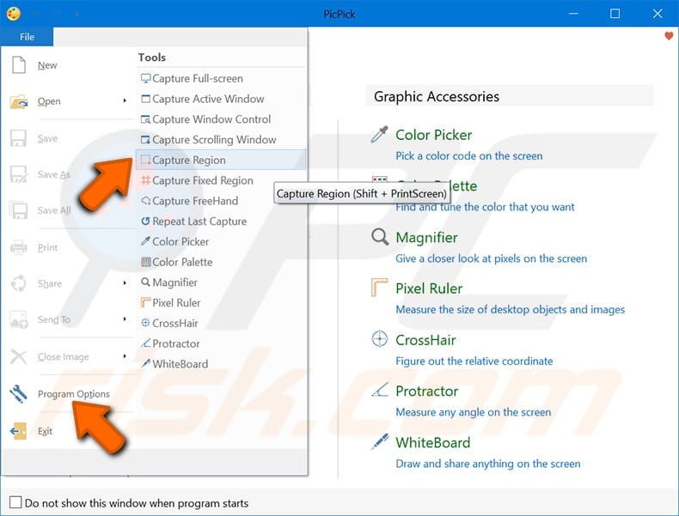Image resolution: width=679 pixels, height=516 pixels.
Task: Click the Pixel Ruler icon in Graphic Accessories
Action: [380, 288]
